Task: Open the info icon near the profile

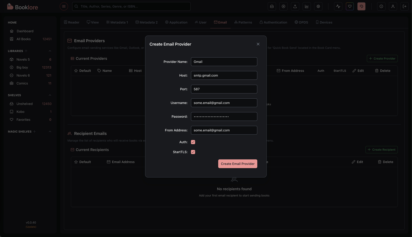Action: [381, 6]
